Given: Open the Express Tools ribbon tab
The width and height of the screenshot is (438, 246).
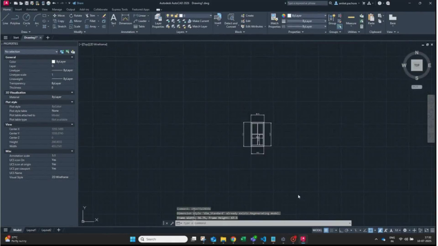Looking at the screenshot, I should [120, 10].
